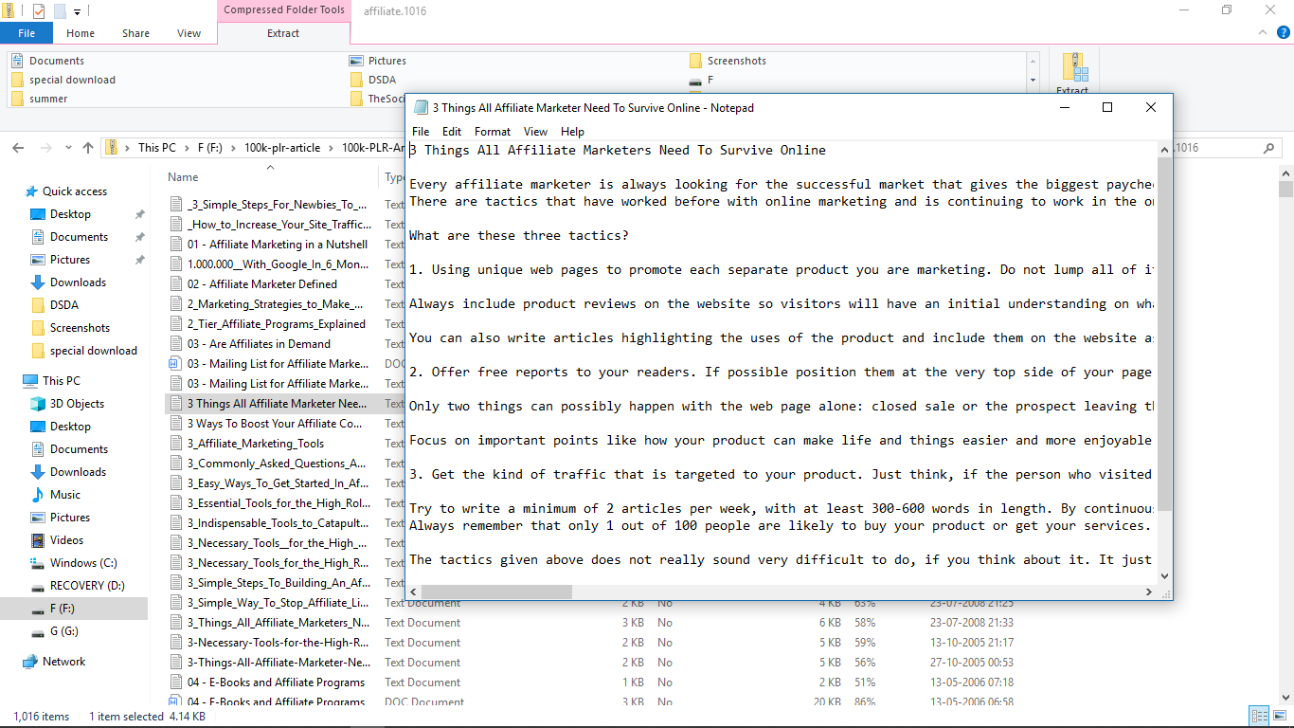Switch to the Share ribbon tab
Viewport: 1294px width, 728px height.
click(x=135, y=33)
